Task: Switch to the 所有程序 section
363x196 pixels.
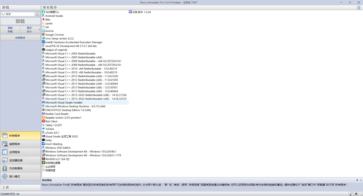Action: 21,136
